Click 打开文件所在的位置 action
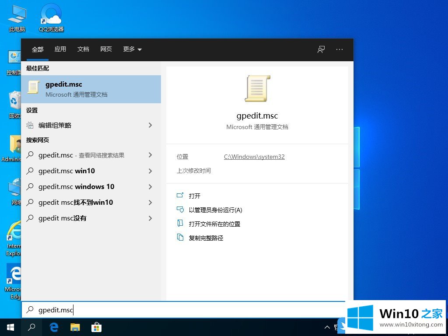Image resolution: width=448 pixels, height=336 pixels. (x=214, y=224)
